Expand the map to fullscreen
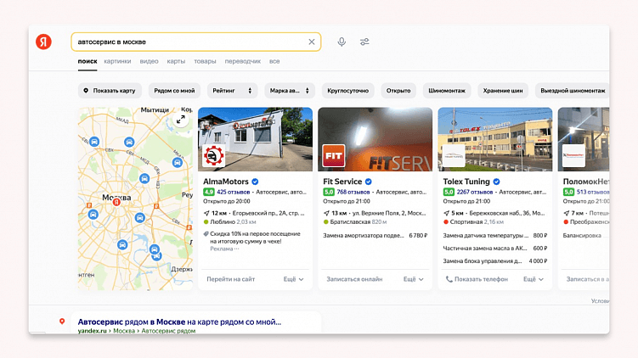Viewport: 638px width, 358px height. (x=181, y=120)
